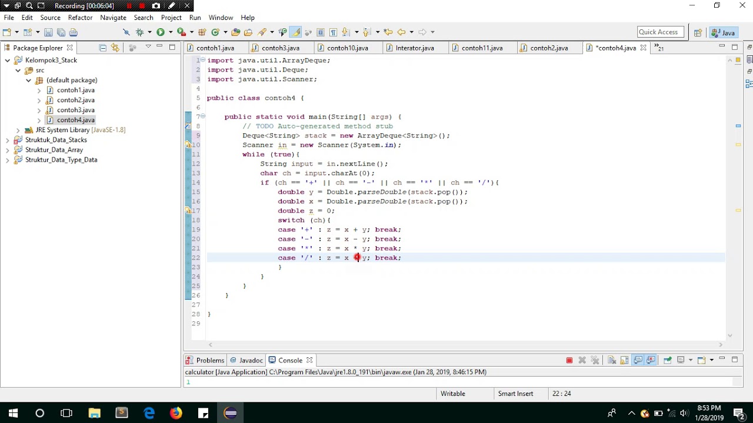Click the Open Type toolbar icon
The width and height of the screenshot is (753, 423).
point(235,32)
